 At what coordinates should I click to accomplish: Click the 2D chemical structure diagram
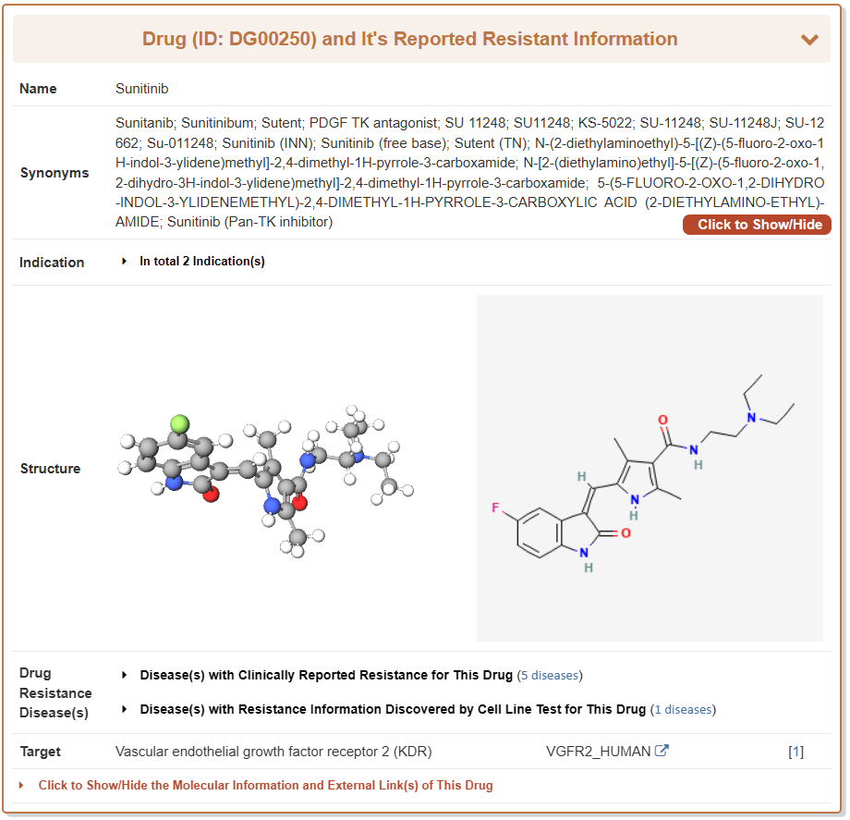coord(649,468)
